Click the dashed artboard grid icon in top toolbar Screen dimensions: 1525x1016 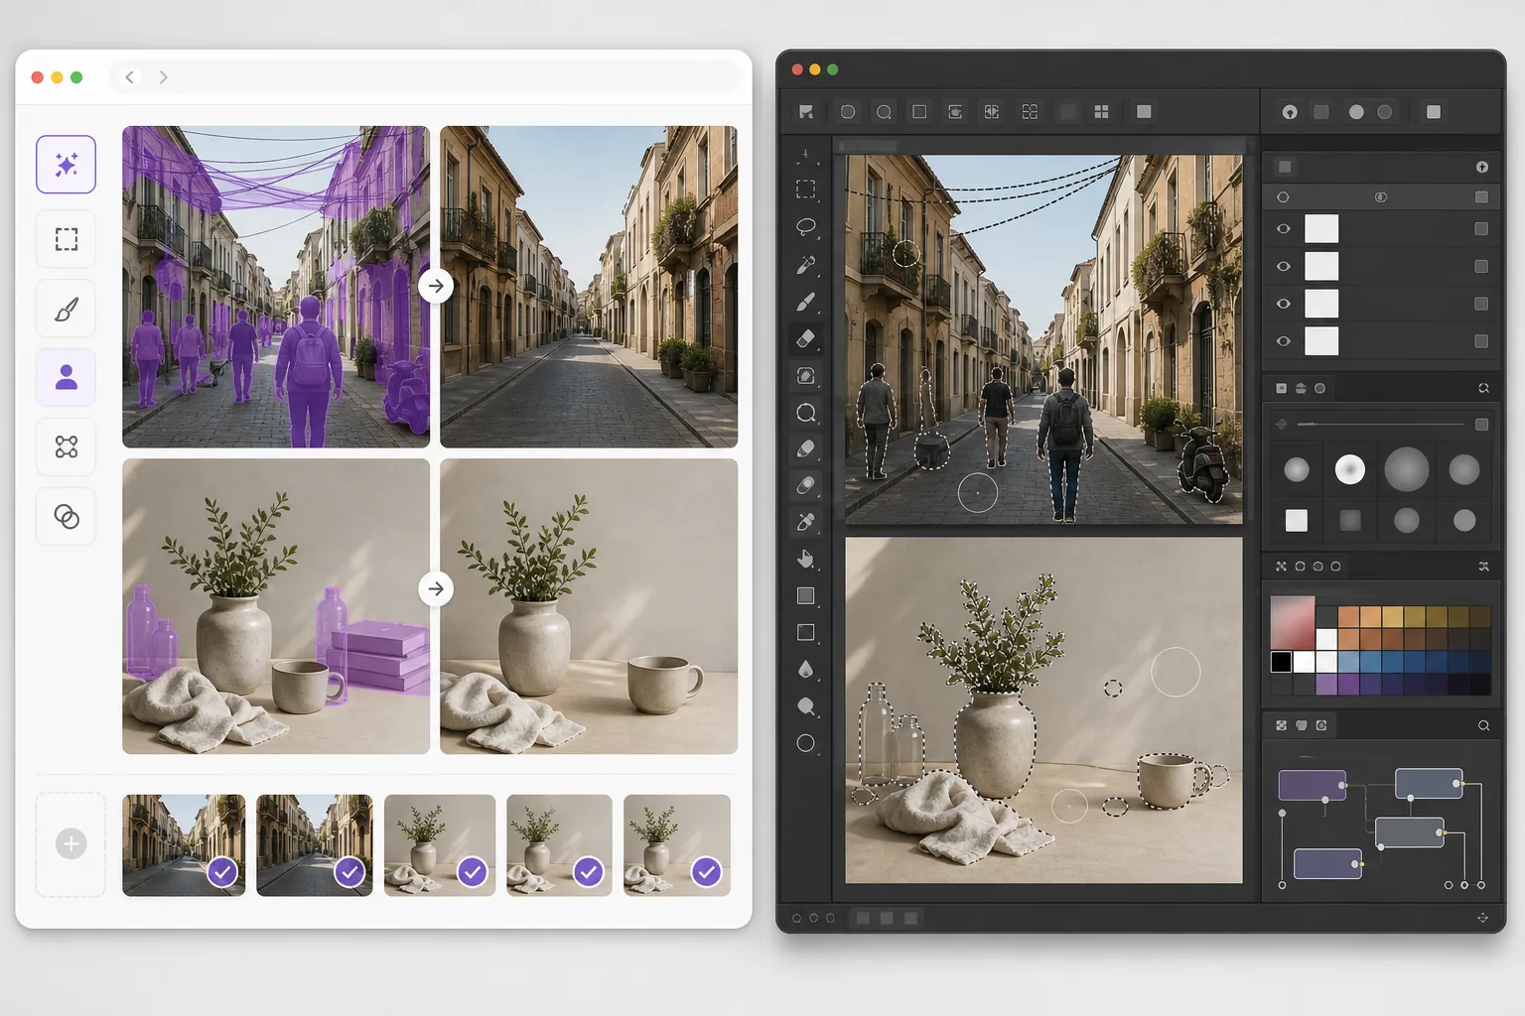(x=1030, y=112)
